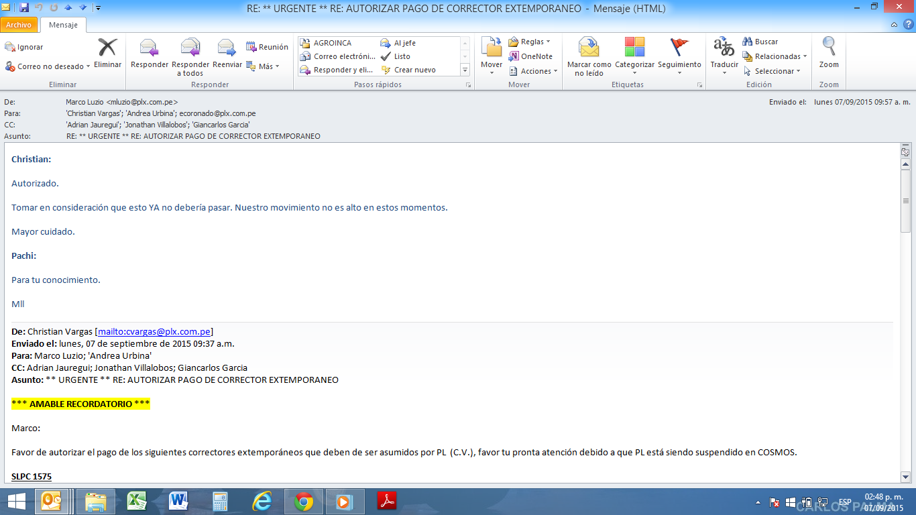Image resolution: width=916 pixels, height=515 pixels.
Task: Open the Archivo tab
Action: click(19, 25)
